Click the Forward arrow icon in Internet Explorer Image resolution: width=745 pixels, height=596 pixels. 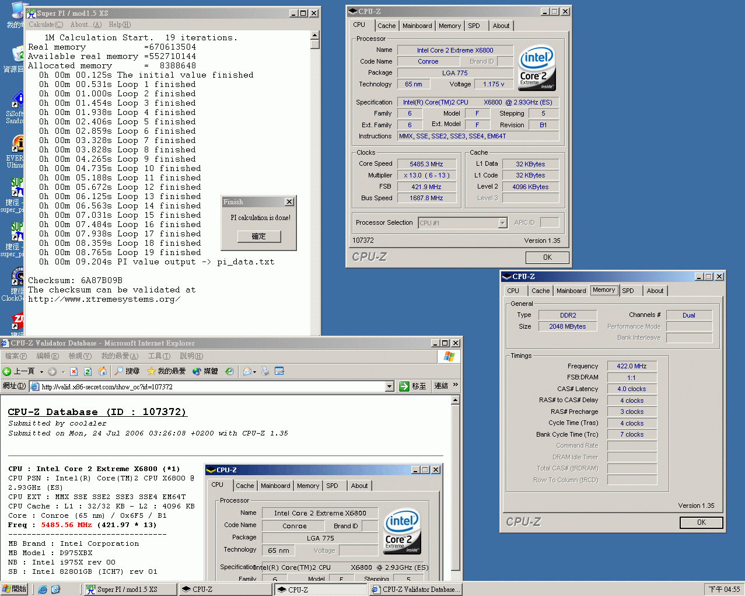tap(53, 371)
